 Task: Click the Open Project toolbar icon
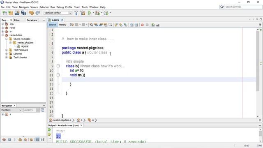17,13
